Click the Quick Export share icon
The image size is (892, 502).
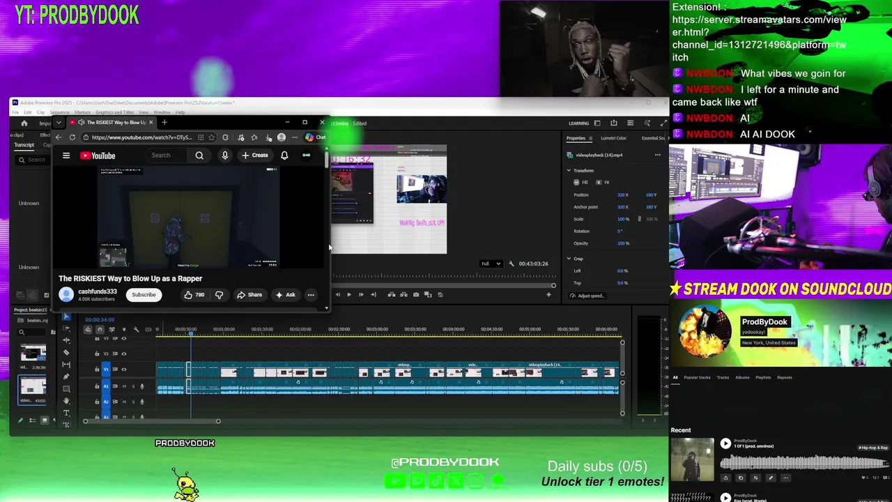(x=614, y=123)
